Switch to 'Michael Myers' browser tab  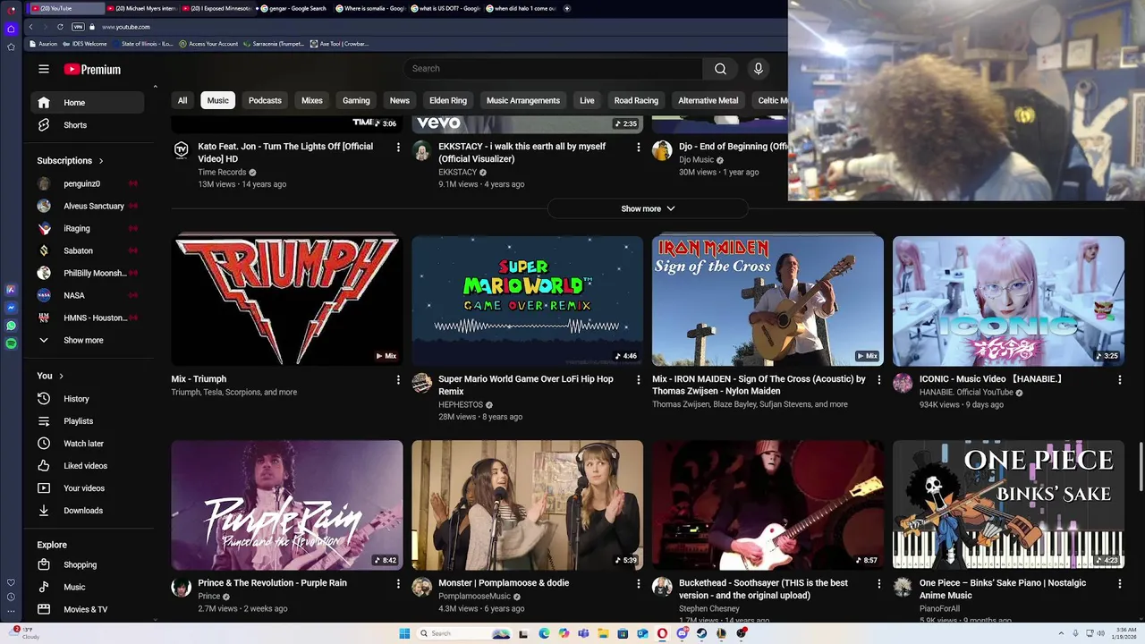pos(143,8)
